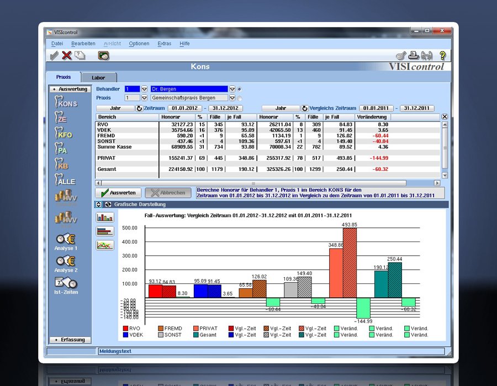Collapse the Grafische Darstellung section

click(x=99, y=205)
